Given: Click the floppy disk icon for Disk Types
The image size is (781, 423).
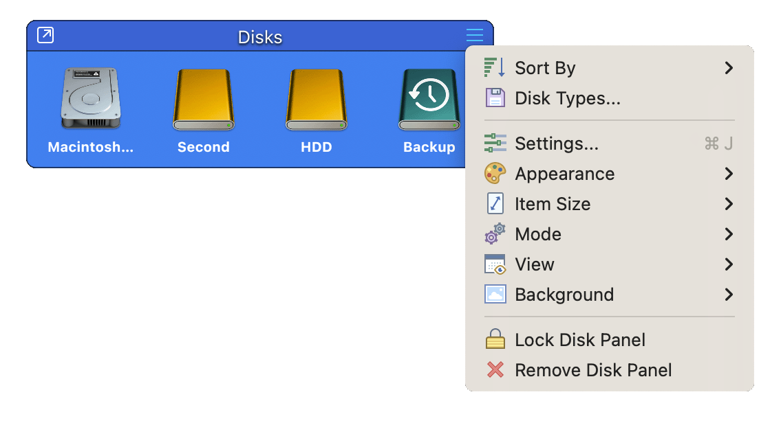Looking at the screenshot, I should pos(495,98).
